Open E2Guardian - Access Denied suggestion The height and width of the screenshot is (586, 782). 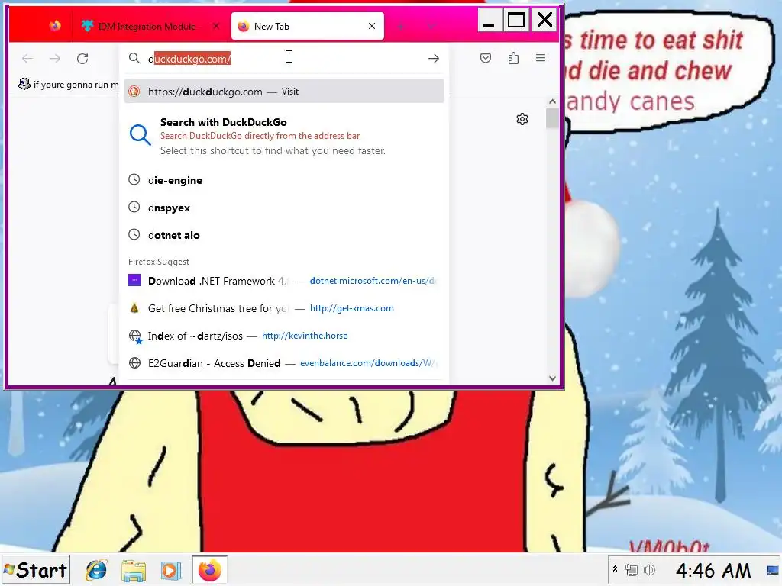284,362
